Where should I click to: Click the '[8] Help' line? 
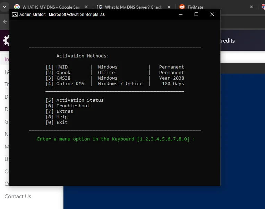point(57,117)
